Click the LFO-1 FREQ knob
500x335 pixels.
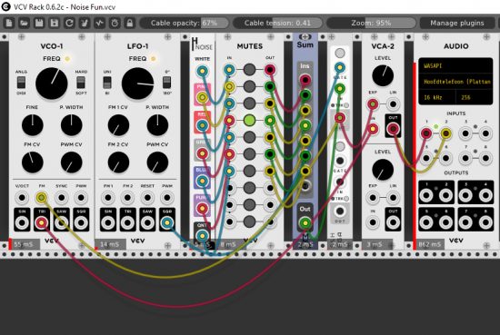[137, 84]
